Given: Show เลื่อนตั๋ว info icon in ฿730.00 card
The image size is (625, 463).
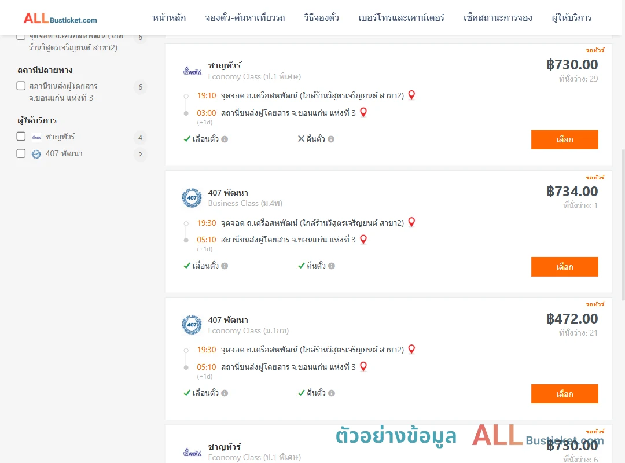Looking at the screenshot, I should point(225,139).
